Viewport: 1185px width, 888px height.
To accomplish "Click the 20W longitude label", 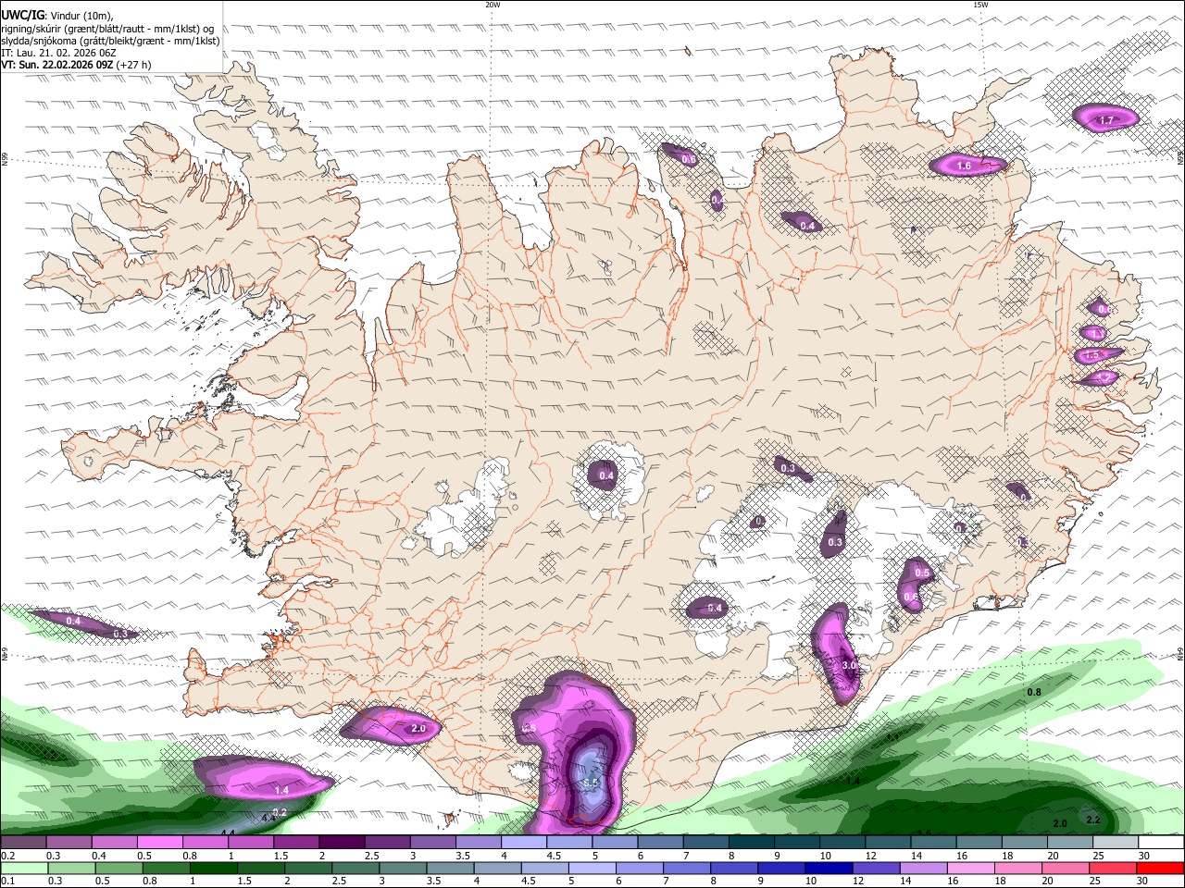I will click(493, 5).
